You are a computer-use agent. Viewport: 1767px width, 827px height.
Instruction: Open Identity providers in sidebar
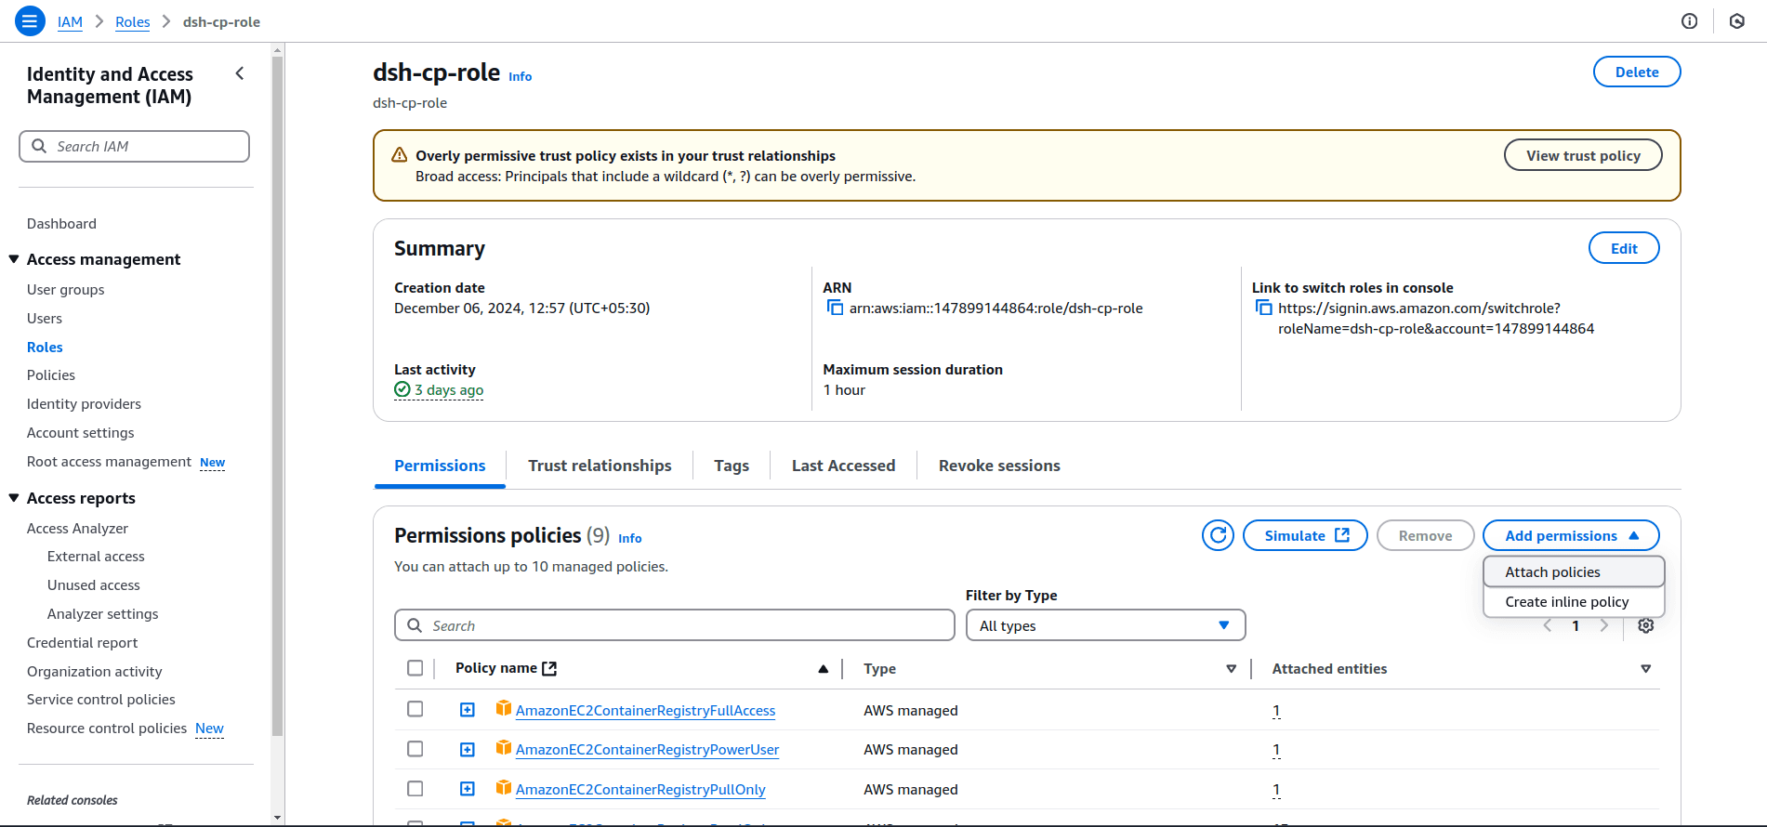[x=84, y=403]
